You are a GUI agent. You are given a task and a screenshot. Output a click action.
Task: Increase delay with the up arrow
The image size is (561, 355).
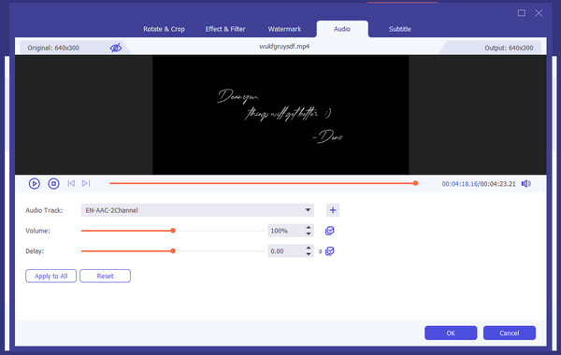coord(309,248)
